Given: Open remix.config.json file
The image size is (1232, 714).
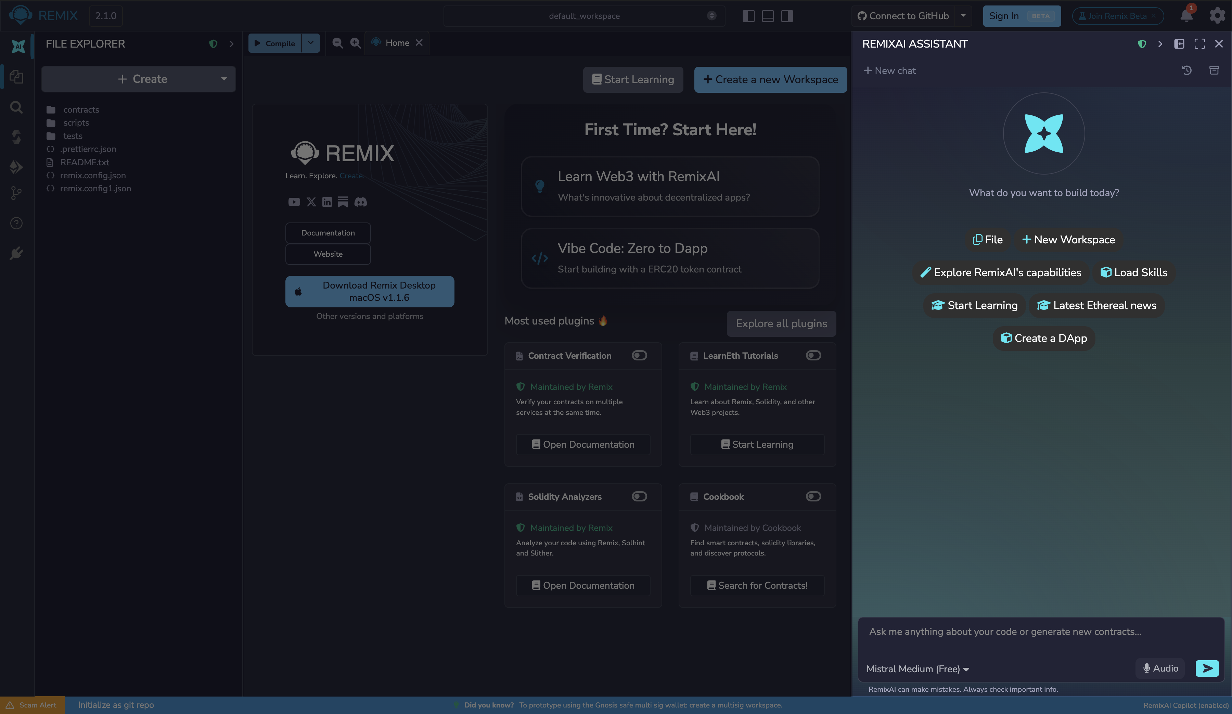Looking at the screenshot, I should click(x=93, y=176).
